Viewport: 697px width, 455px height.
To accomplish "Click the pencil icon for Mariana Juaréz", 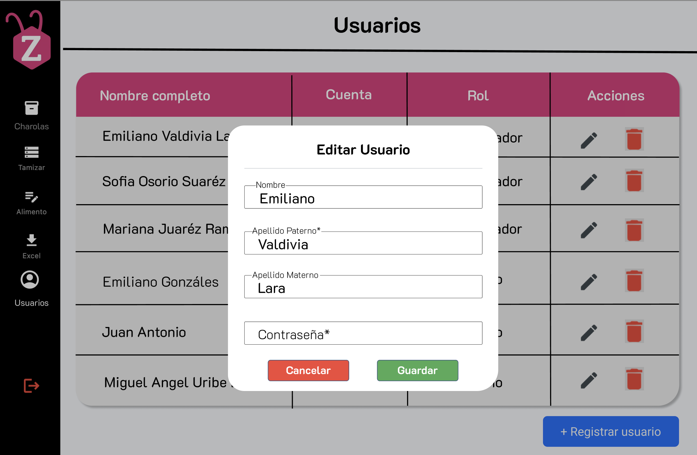I will point(589,230).
